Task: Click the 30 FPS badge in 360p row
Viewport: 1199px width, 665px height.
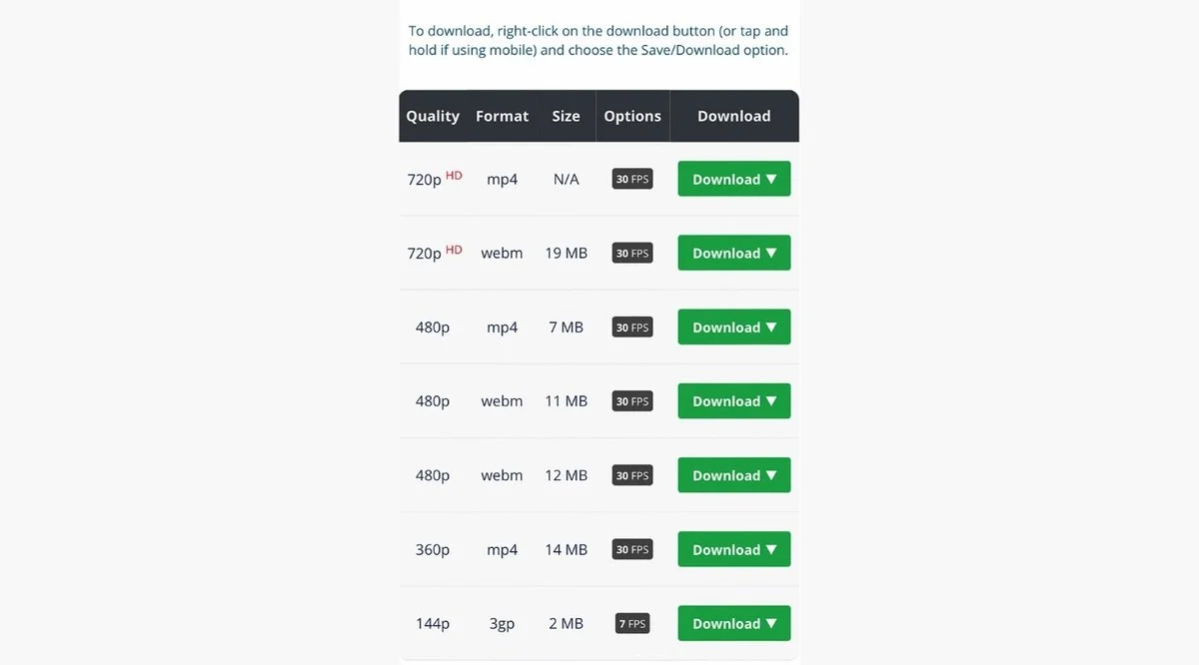Action: 632,549
